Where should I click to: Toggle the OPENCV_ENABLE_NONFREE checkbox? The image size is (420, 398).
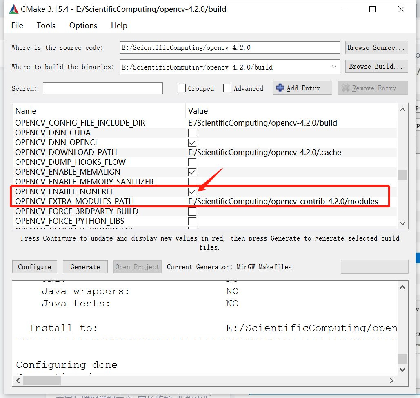coord(192,191)
